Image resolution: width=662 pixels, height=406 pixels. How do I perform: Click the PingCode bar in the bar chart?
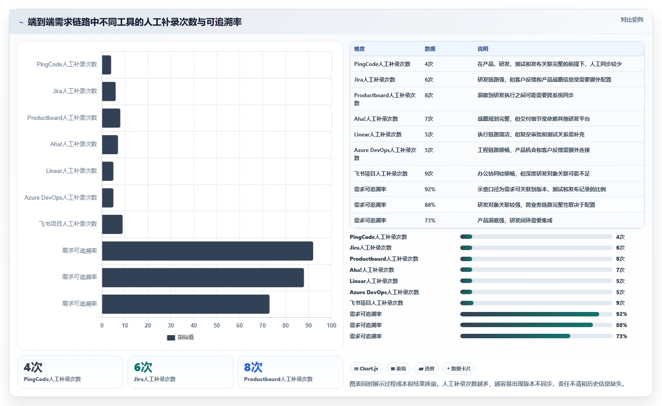click(x=106, y=65)
